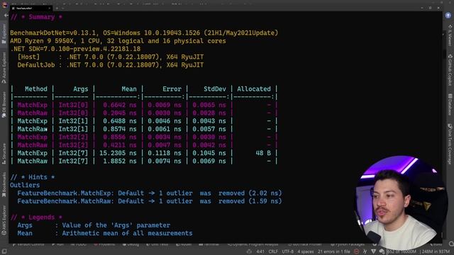Click the 'Method' column header text
Viewport: 454px width, 255px height.
36,89
